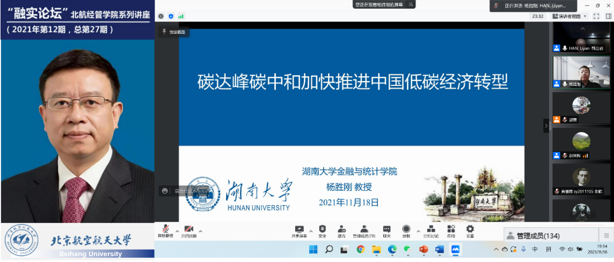Viewport: 614px width, 262px height.
Task: Open meeting 设置 settings gear
Action: [470, 230]
